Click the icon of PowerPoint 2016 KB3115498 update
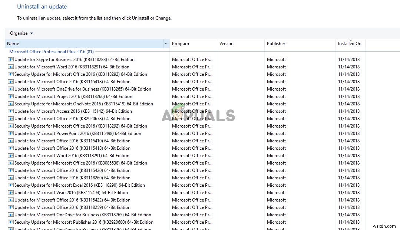The height and width of the screenshot is (230, 400). pyautogui.click(x=10, y=133)
